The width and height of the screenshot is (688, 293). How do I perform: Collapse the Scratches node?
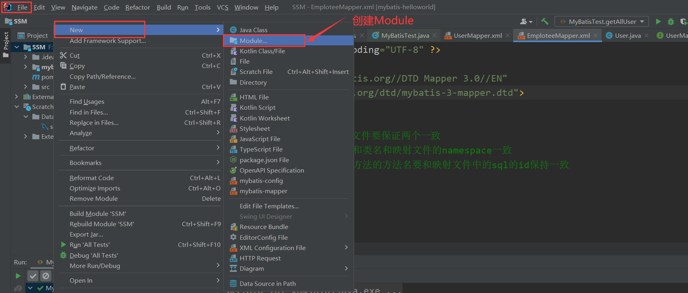pos(17,107)
